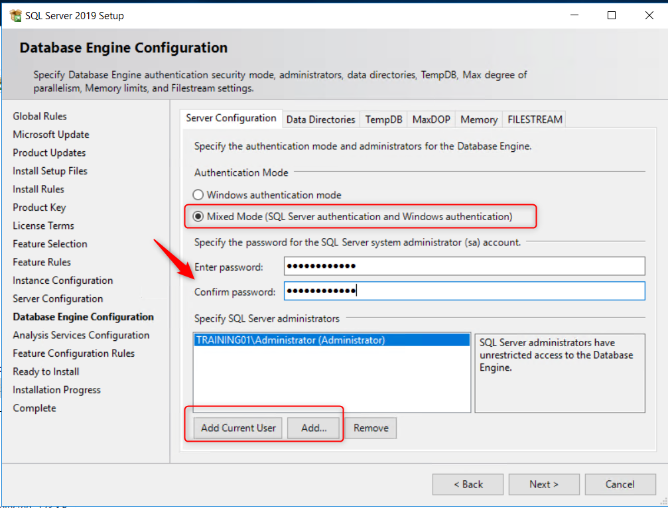Click Server Configuration step in sidebar
This screenshot has width=668, height=508.
(58, 299)
